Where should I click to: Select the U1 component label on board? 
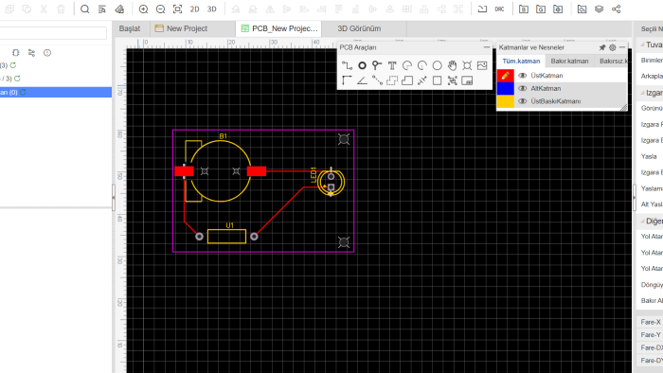229,225
